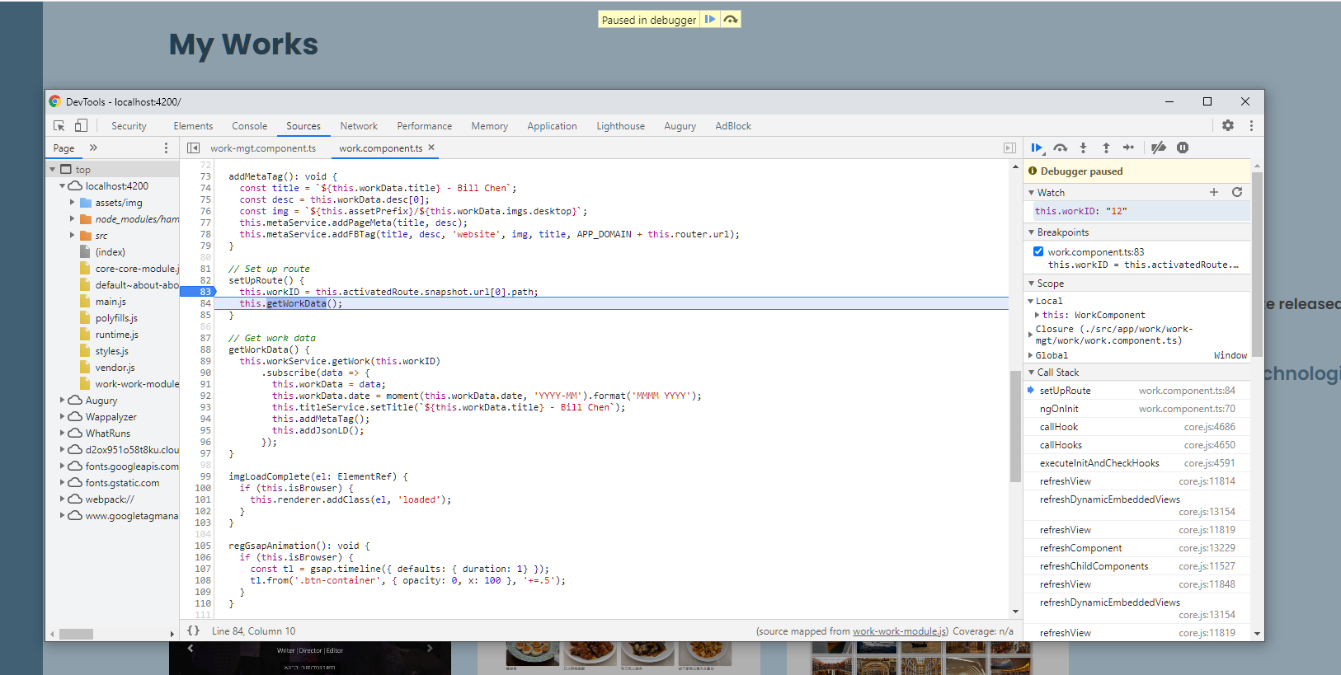Screen dimensions: 1341x675
Task: Open the Performance tab
Action: click(425, 126)
